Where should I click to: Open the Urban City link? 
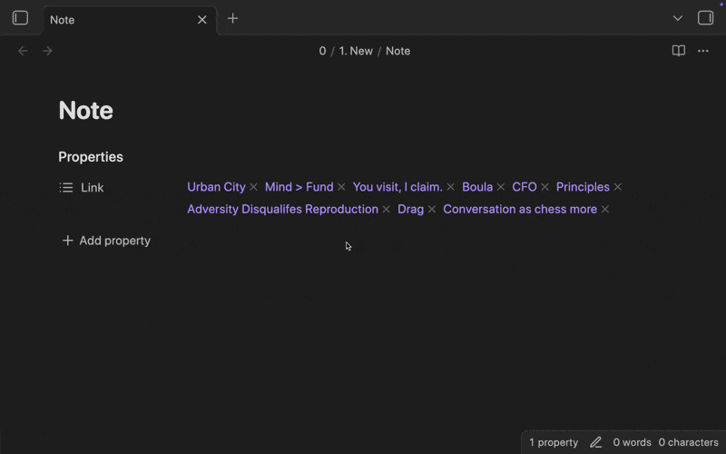(x=216, y=187)
